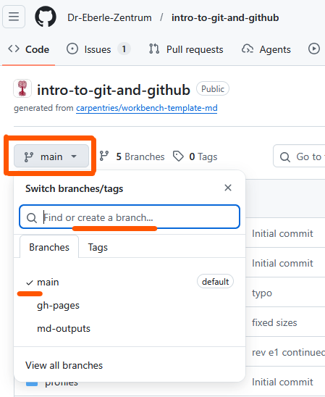Open the 'typo' commit message
Image resolution: width=325 pixels, height=397 pixels.
coord(262,293)
